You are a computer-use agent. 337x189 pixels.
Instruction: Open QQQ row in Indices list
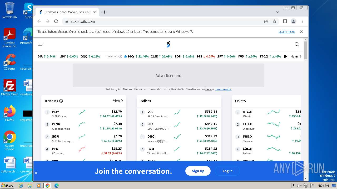(179, 138)
